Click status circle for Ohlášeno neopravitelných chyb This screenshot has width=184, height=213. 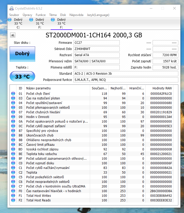click(13, 140)
